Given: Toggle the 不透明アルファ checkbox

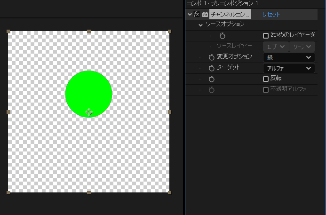Looking at the screenshot, I should coord(266,89).
